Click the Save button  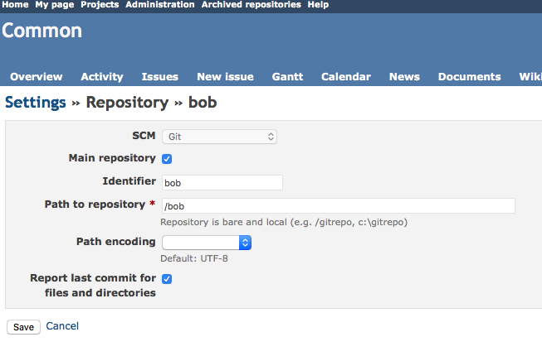click(x=23, y=327)
